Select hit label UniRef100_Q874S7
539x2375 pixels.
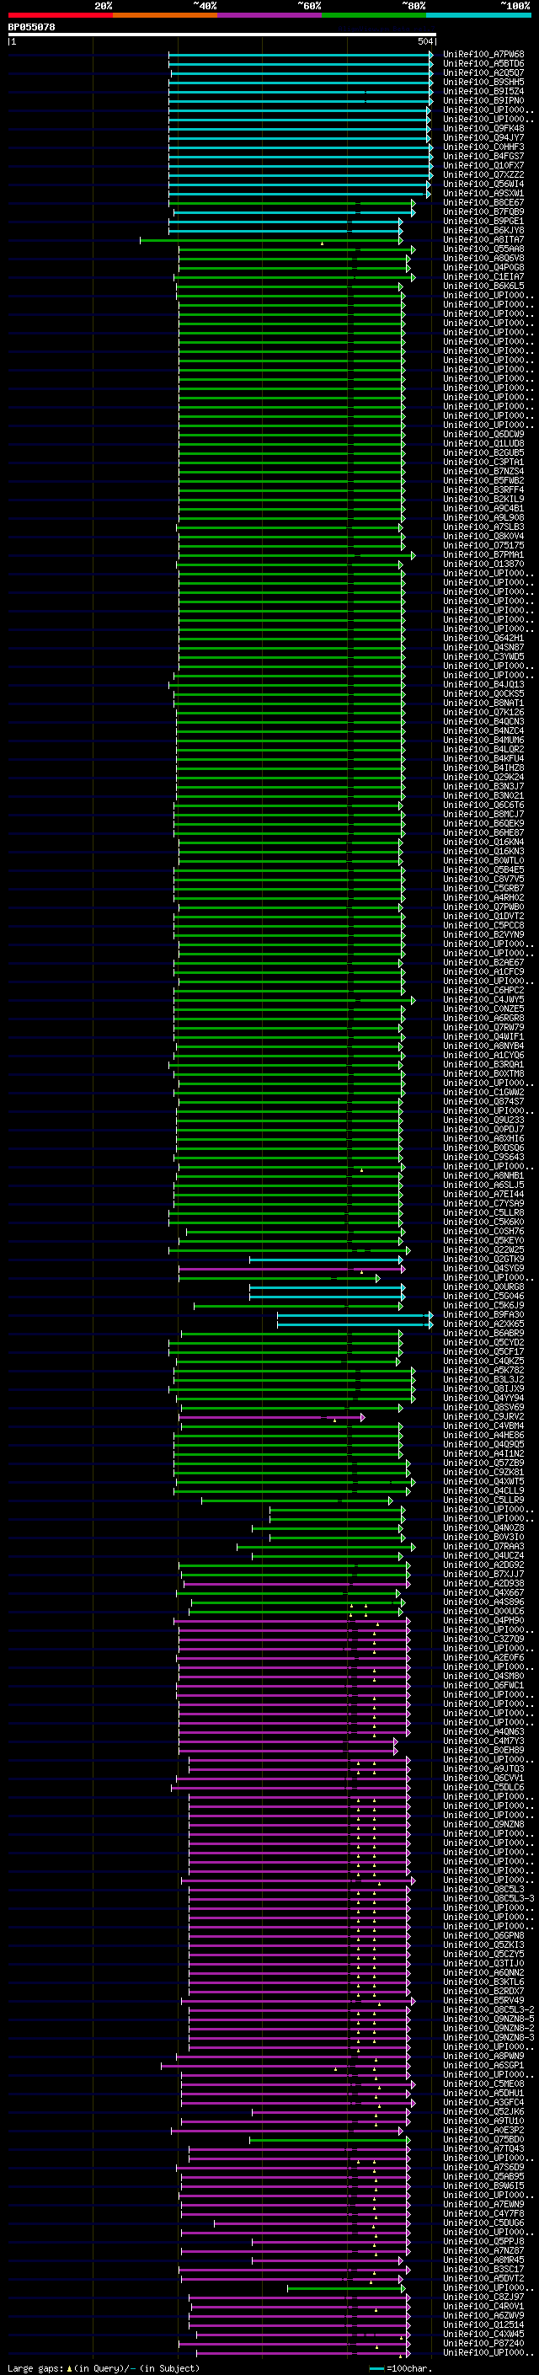483,1101
